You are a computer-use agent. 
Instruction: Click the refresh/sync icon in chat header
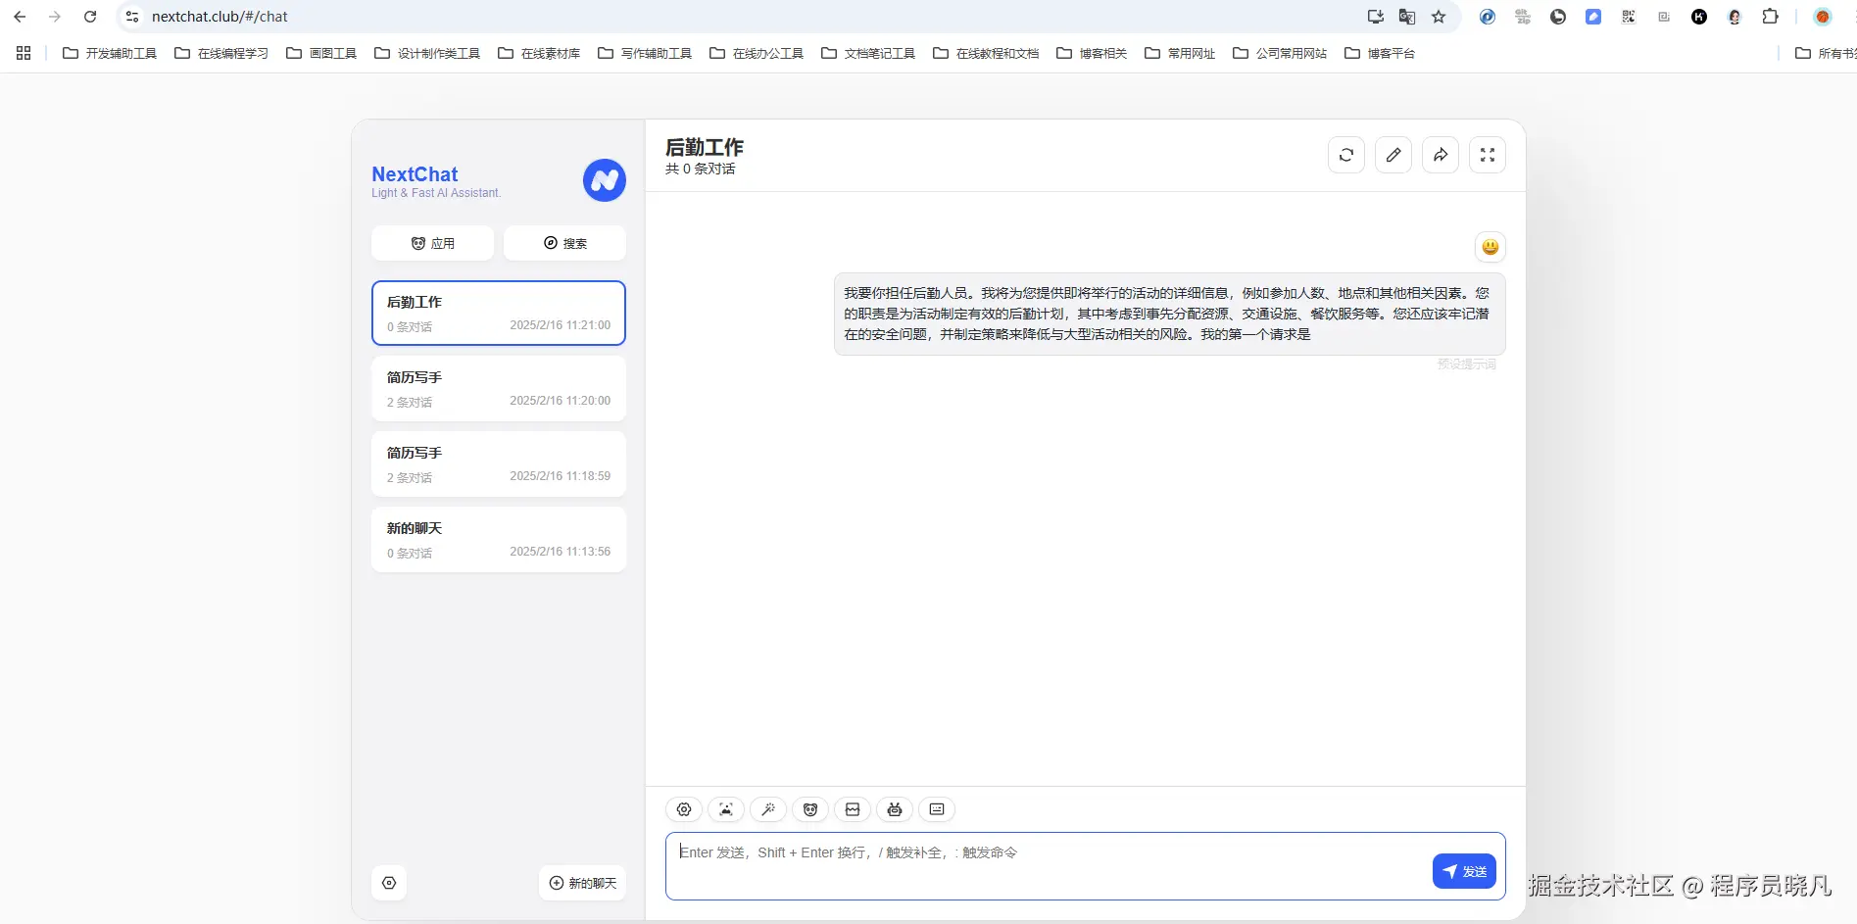1345,154
